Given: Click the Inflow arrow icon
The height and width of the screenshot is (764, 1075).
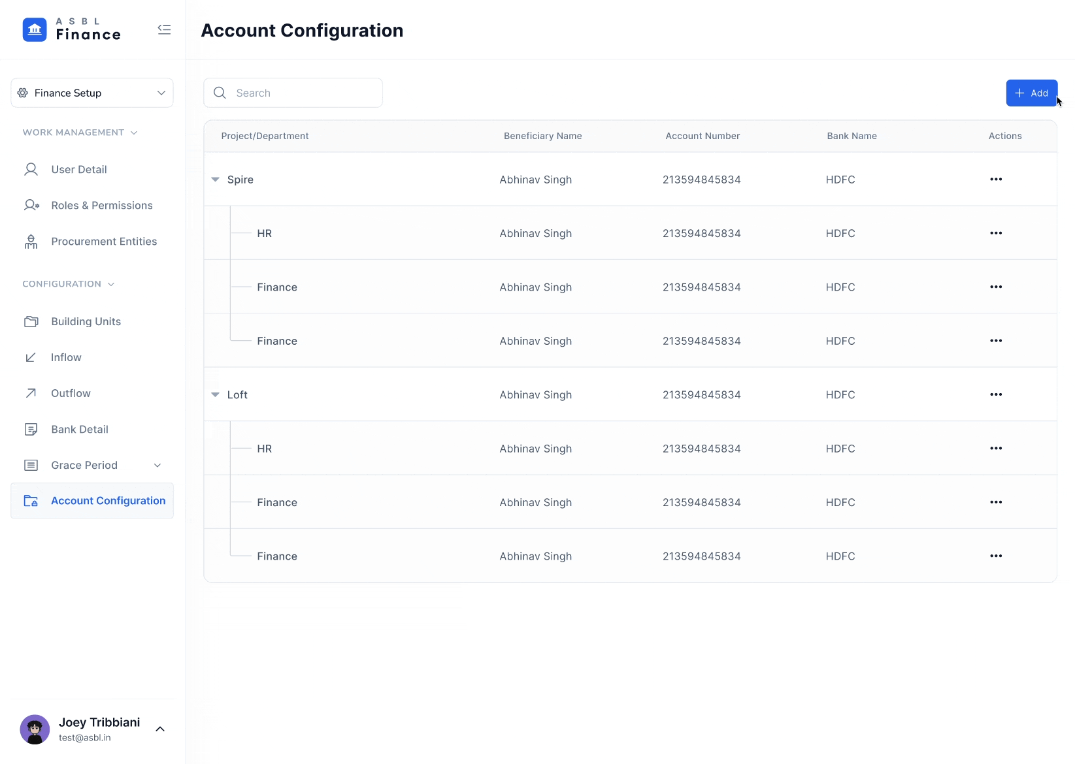Looking at the screenshot, I should tap(31, 357).
